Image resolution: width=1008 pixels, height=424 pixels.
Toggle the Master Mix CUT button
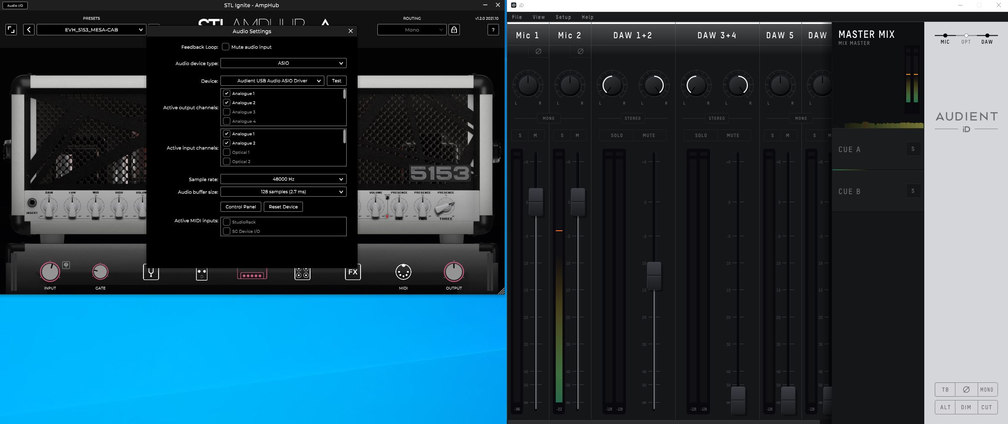(x=987, y=407)
